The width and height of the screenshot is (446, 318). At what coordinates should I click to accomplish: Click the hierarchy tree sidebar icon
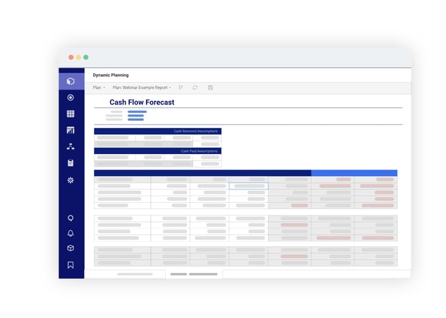[x=71, y=146]
